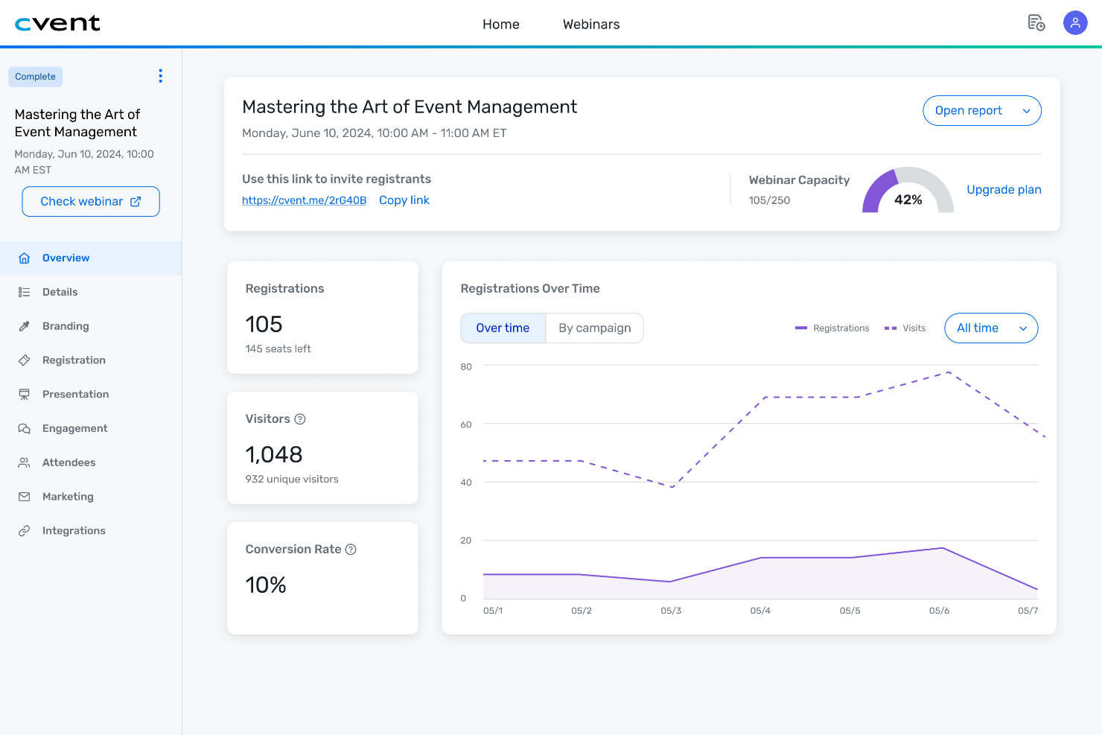Click the Branding paintbrush icon

tap(25, 325)
